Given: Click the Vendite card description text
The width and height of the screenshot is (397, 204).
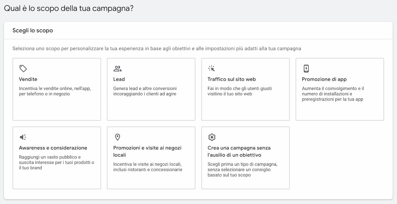Looking at the screenshot, I should (55, 91).
